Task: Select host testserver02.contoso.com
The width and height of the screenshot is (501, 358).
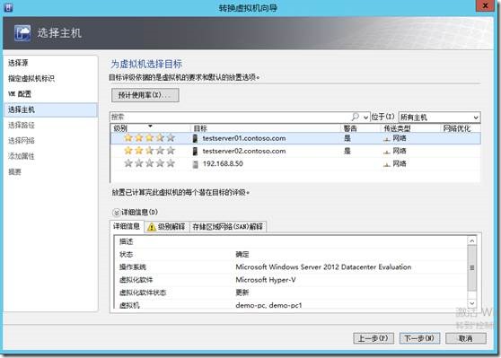Action: click(x=244, y=151)
